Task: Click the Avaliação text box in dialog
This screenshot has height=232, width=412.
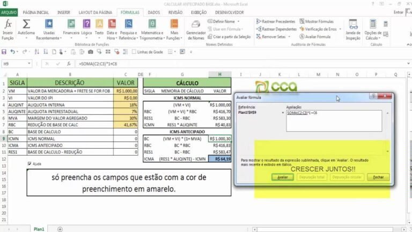Action: (334, 121)
